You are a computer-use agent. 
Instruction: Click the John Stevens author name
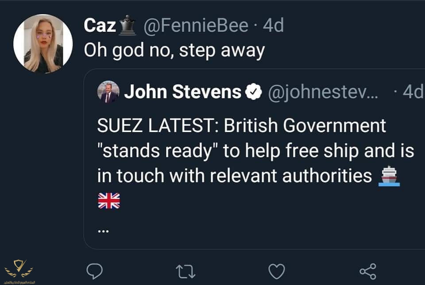point(182,92)
